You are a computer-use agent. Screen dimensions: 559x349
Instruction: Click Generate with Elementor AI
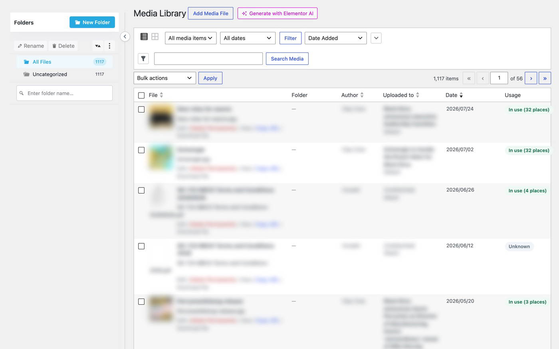278,13
